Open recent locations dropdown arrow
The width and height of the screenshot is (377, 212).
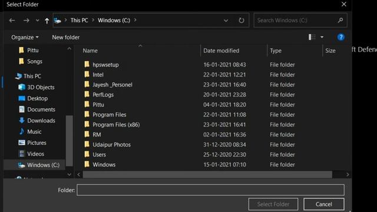37,21
